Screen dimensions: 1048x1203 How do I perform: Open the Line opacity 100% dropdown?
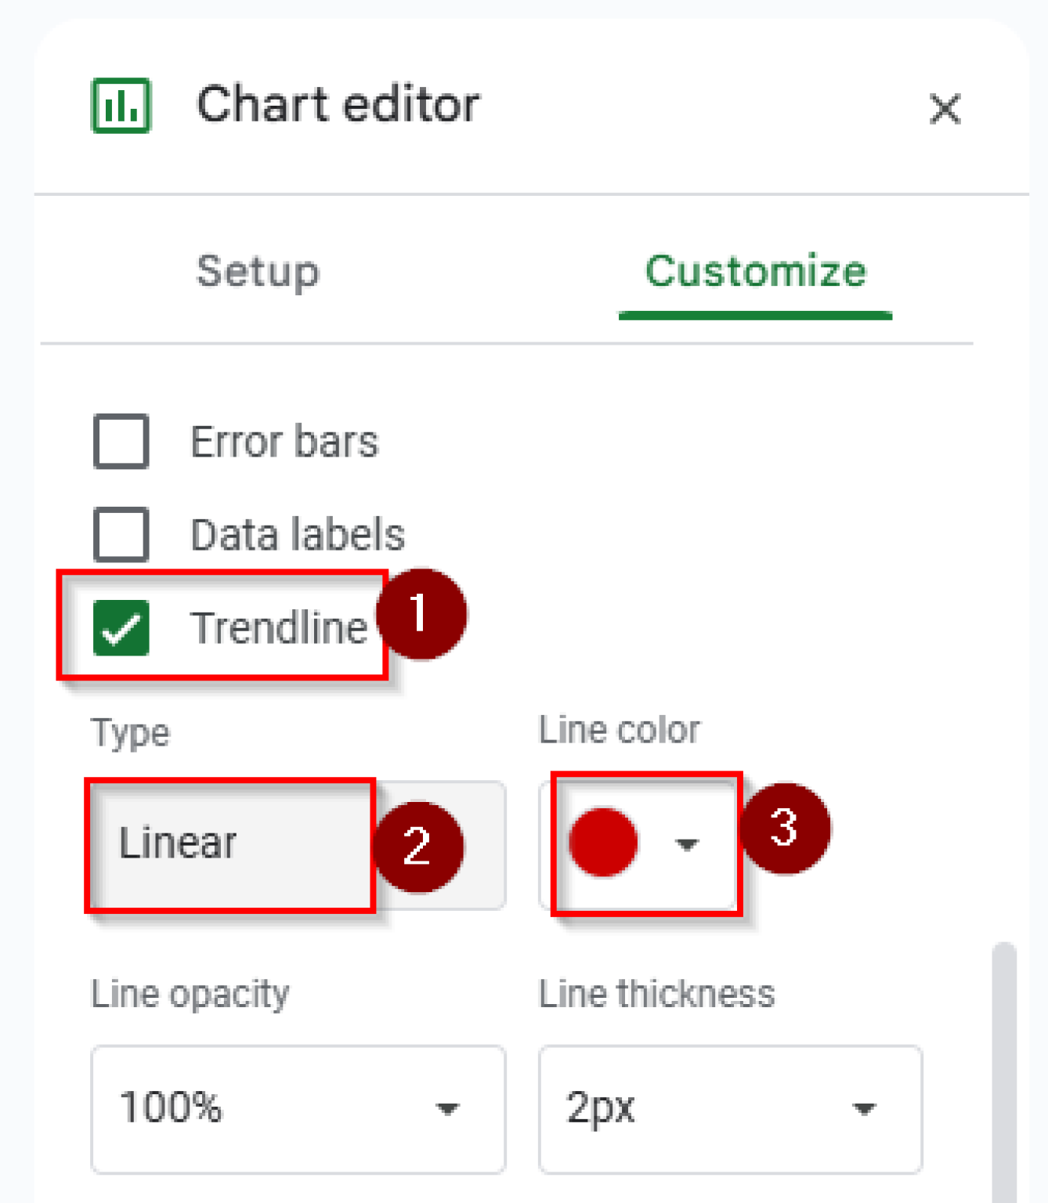(x=298, y=1108)
